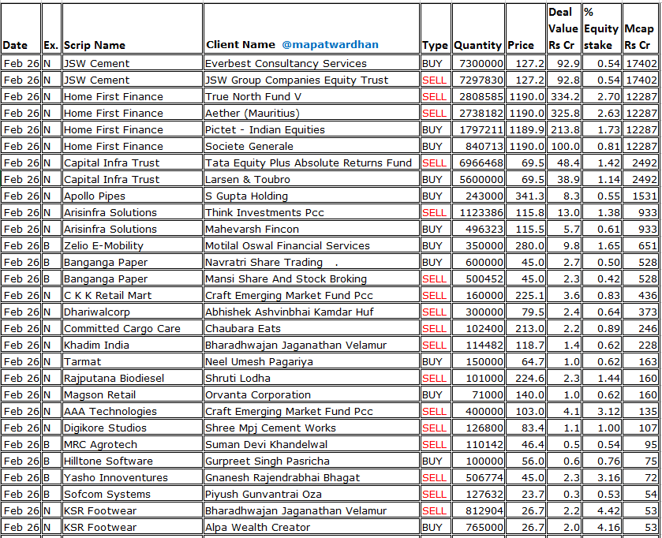The height and width of the screenshot is (538, 662).
Task: Click 'Pictet - Indian Equities' cell
Action: tap(312, 129)
